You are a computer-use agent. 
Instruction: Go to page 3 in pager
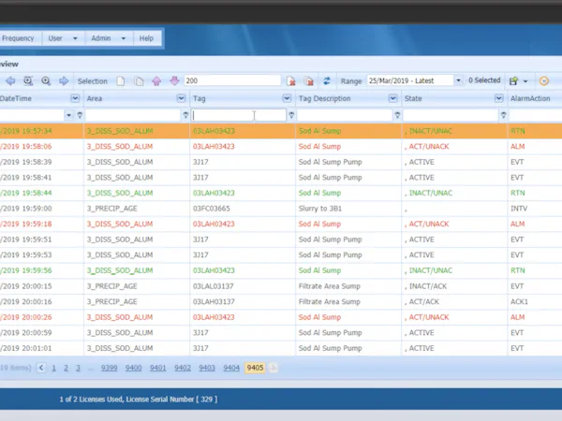click(78, 368)
